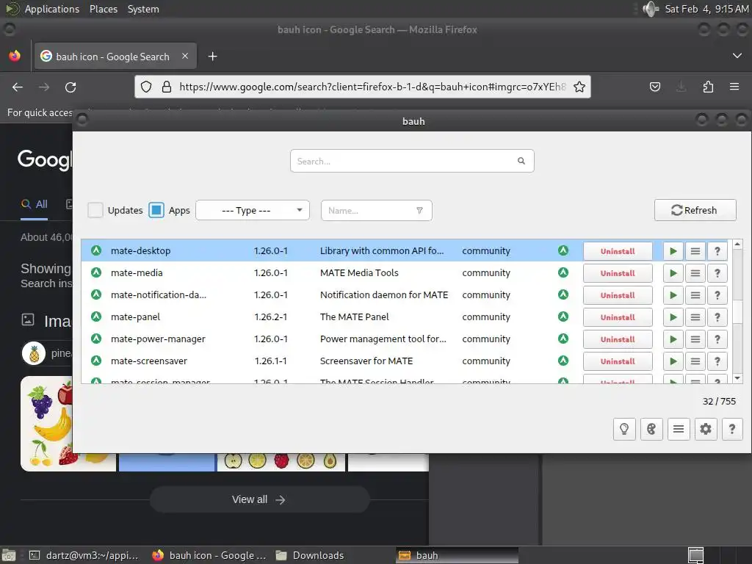Switch to Downloads taskbar window
The image size is (752, 564).
(x=311, y=555)
